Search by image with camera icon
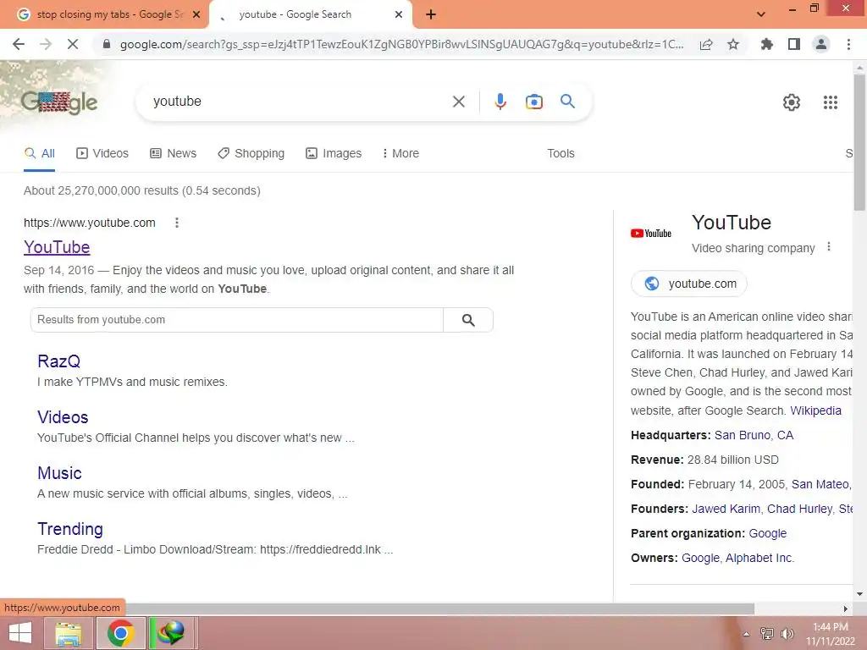The width and height of the screenshot is (867, 650). pyautogui.click(x=533, y=102)
